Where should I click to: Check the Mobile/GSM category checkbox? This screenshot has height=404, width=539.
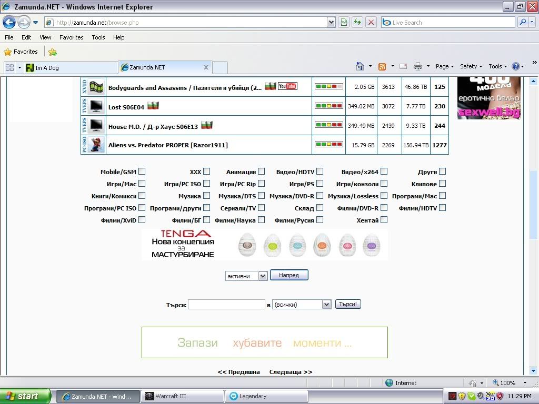point(142,171)
